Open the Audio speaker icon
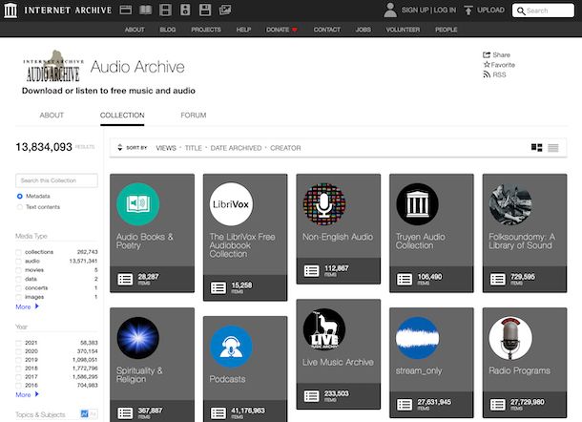This screenshot has height=422, width=582. click(185, 11)
